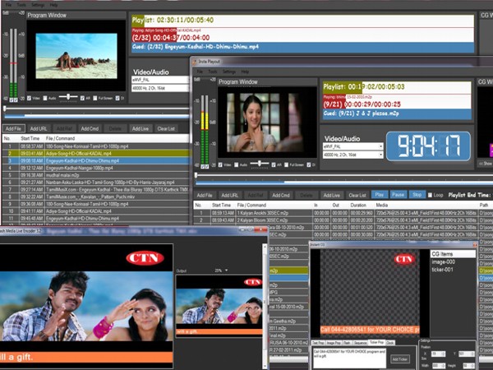The width and height of the screenshot is (493, 370).
Task: Click volume slider under front Program Window
Action: tap(260, 164)
